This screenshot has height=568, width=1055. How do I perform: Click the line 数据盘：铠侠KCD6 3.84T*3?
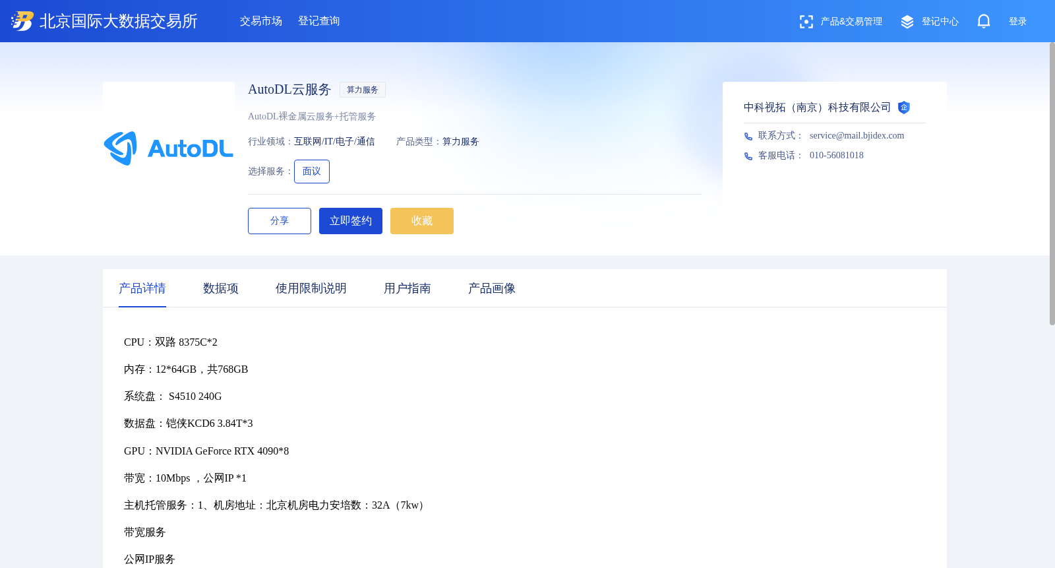(x=189, y=424)
